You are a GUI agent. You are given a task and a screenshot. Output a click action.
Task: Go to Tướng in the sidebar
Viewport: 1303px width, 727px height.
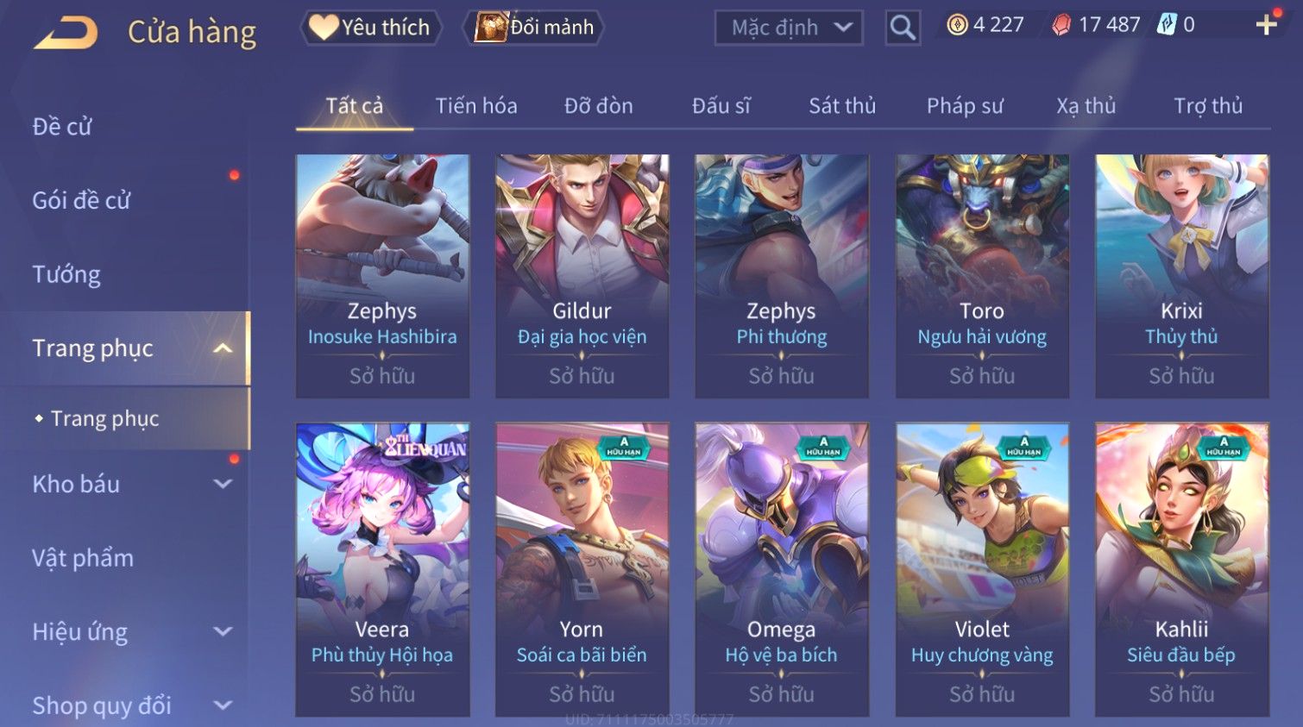coord(66,274)
